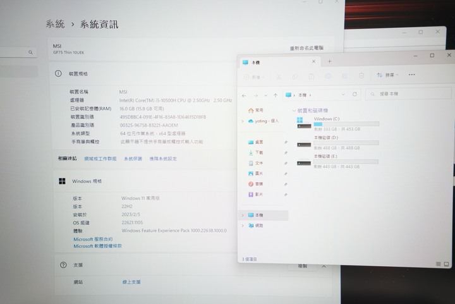Click the help question mark icon beside 支援
This screenshot has height=304, width=455.
(63, 265)
